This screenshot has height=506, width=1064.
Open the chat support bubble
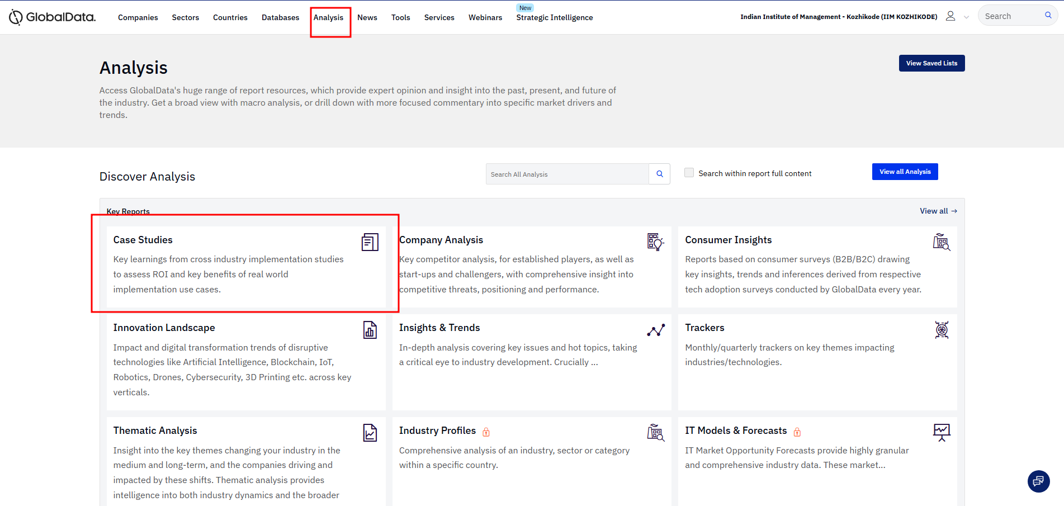(1038, 481)
